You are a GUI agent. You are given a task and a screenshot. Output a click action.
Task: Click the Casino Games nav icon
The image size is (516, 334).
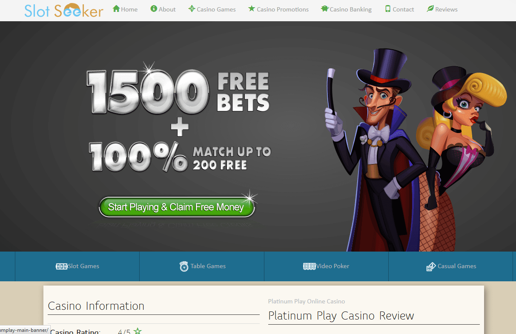coord(192,8)
